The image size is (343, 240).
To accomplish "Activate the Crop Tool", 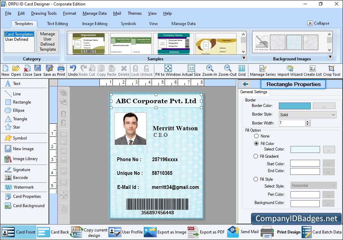I will [332, 71].
